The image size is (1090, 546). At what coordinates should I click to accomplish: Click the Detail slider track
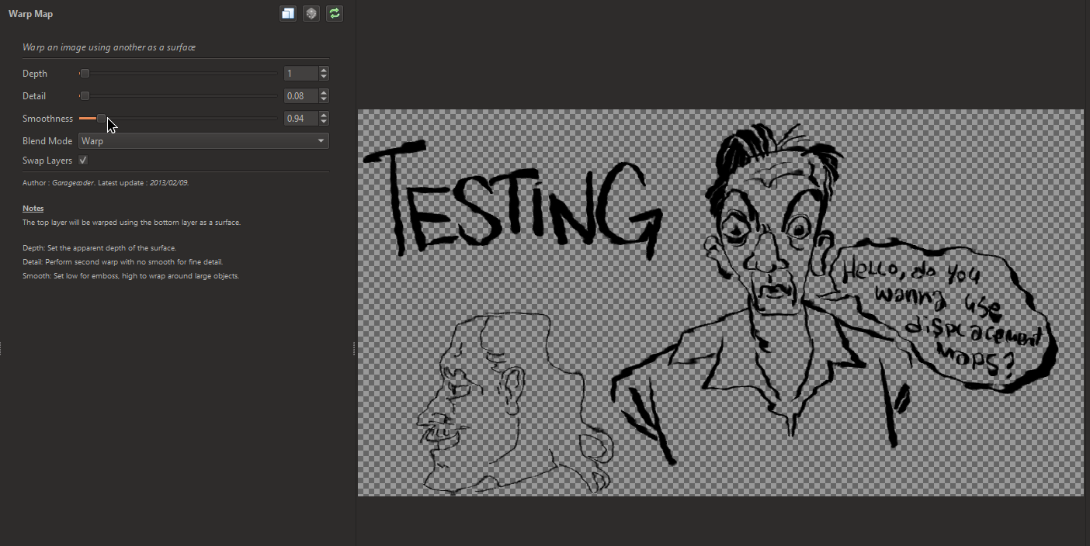178,96
